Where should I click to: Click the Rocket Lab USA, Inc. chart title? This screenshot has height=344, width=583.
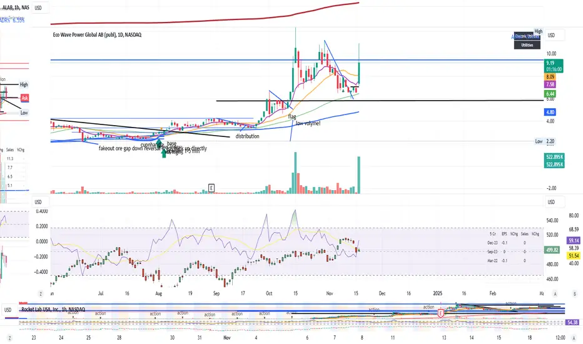click(53, 310)
